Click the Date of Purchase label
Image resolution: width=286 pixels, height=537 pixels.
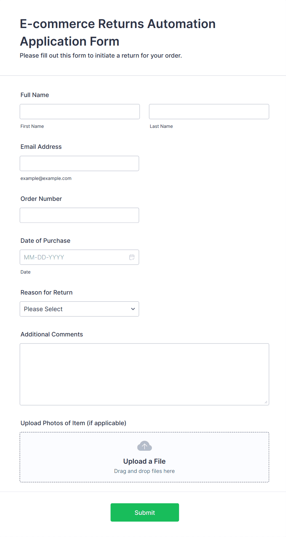(46, 241)
